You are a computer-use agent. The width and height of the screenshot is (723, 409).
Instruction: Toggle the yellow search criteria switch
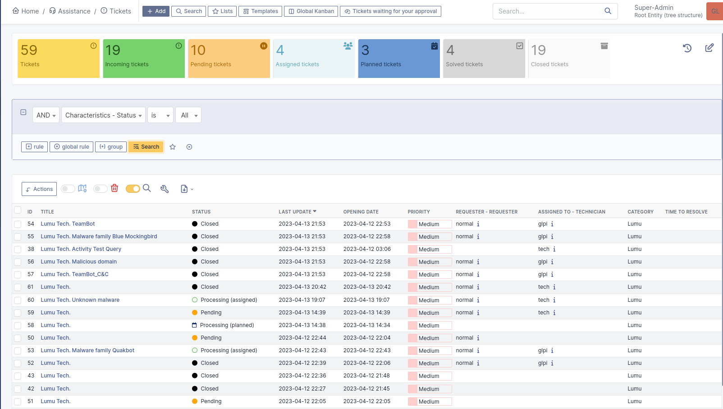tap(133, 189)
